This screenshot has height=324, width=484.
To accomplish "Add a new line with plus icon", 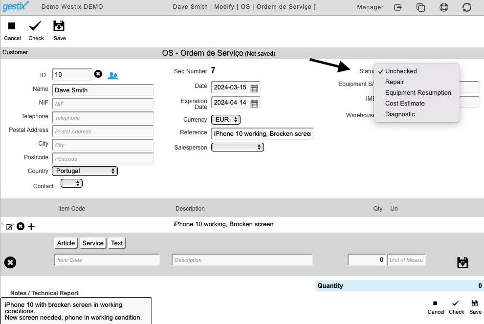I will coord(31,226).
